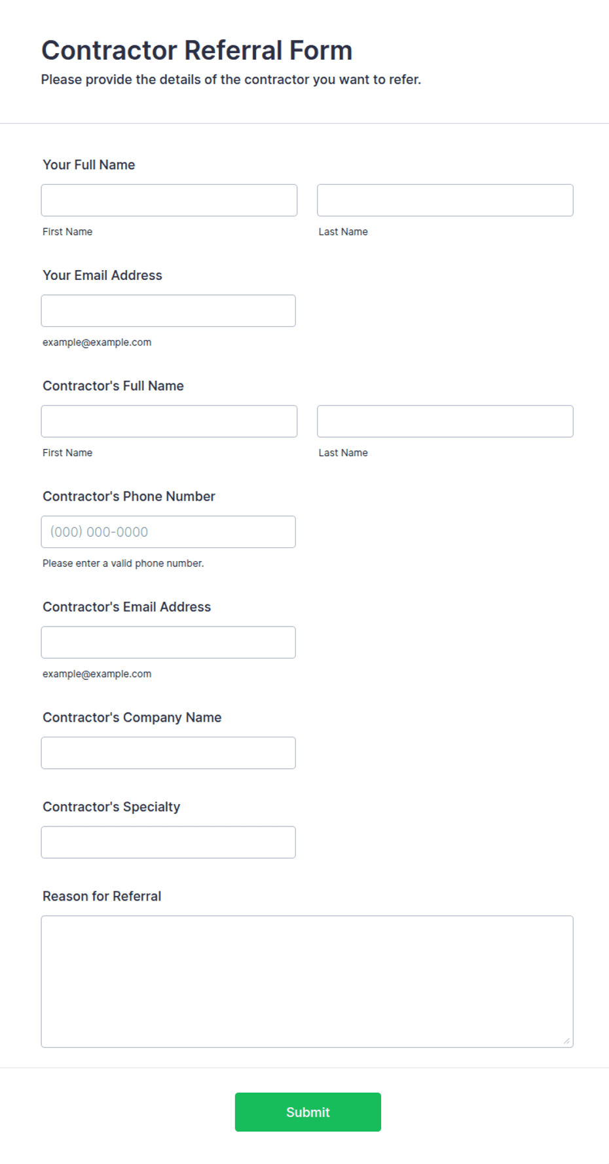609x1164 pixels.
Task: Click the Contractor's Specialty input box
Action: pyautogui.click(x=168, y=842)
